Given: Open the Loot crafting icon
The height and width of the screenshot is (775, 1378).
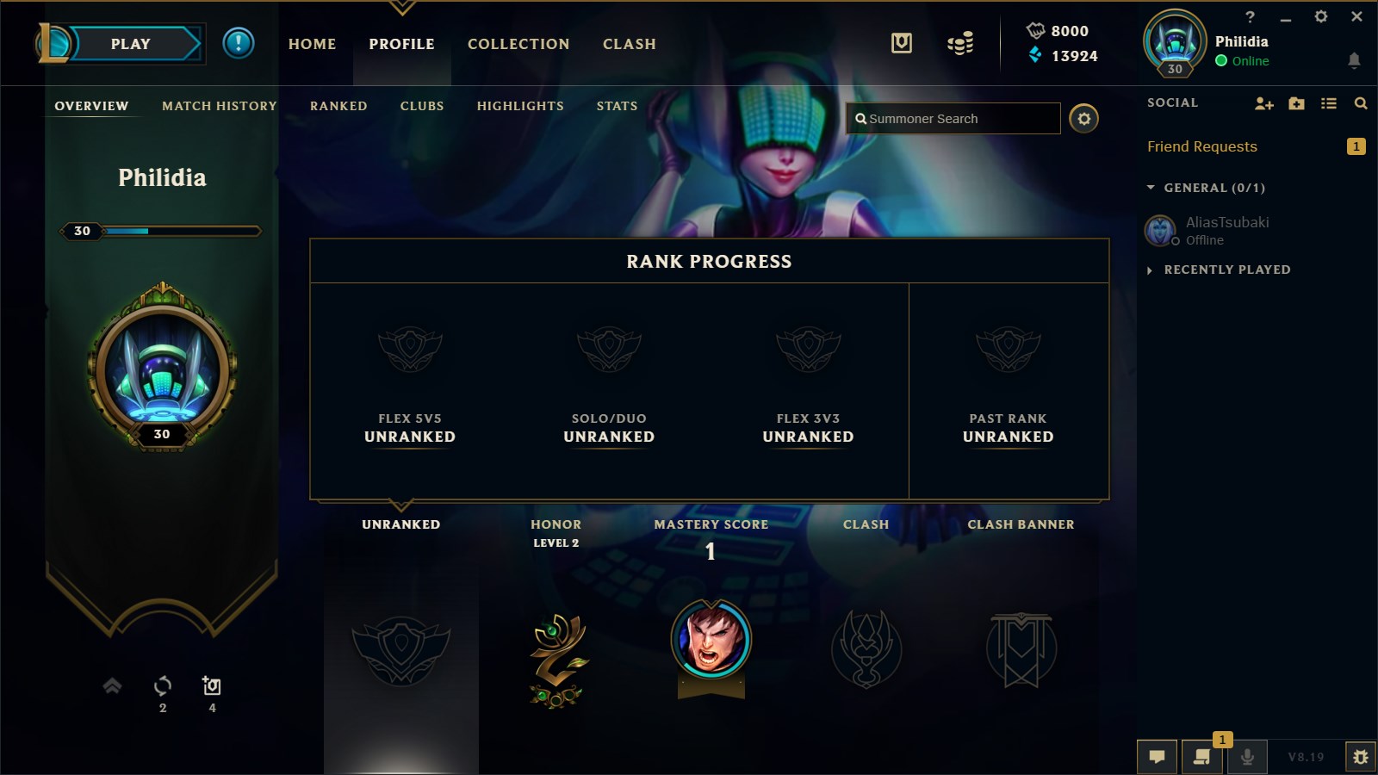Looking at the screenshot, I should click(902, 43).
